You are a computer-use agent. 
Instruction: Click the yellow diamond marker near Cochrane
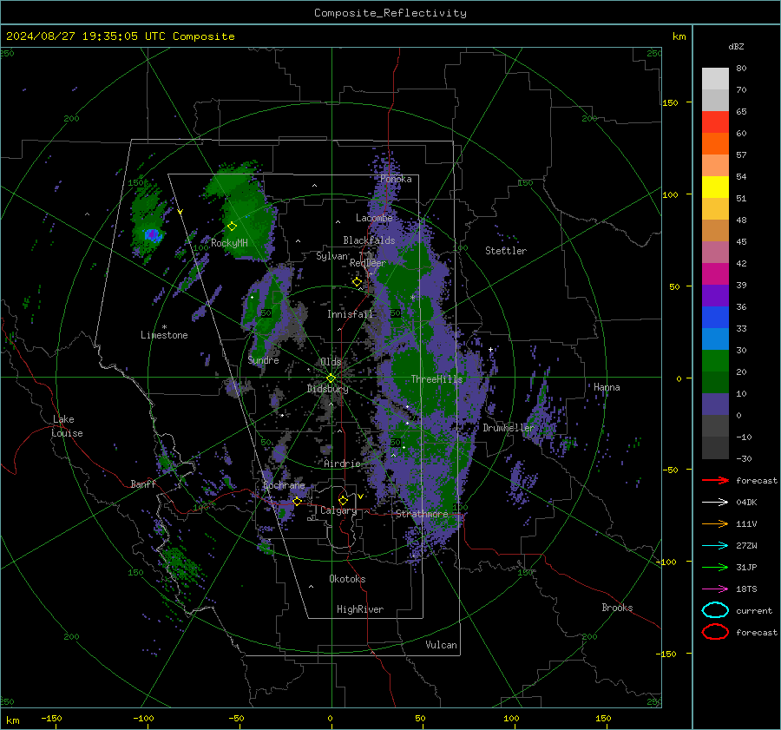297,502
